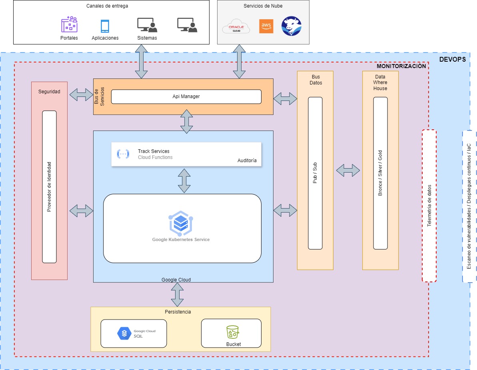
Task: Click arrow between Google Cloud and Persistencia
Action: coord(178,295)
